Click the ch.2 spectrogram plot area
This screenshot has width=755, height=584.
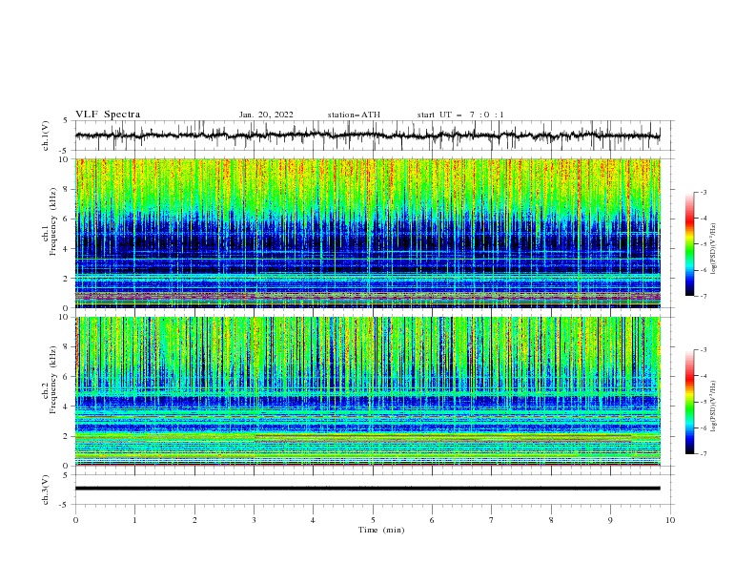368,391
